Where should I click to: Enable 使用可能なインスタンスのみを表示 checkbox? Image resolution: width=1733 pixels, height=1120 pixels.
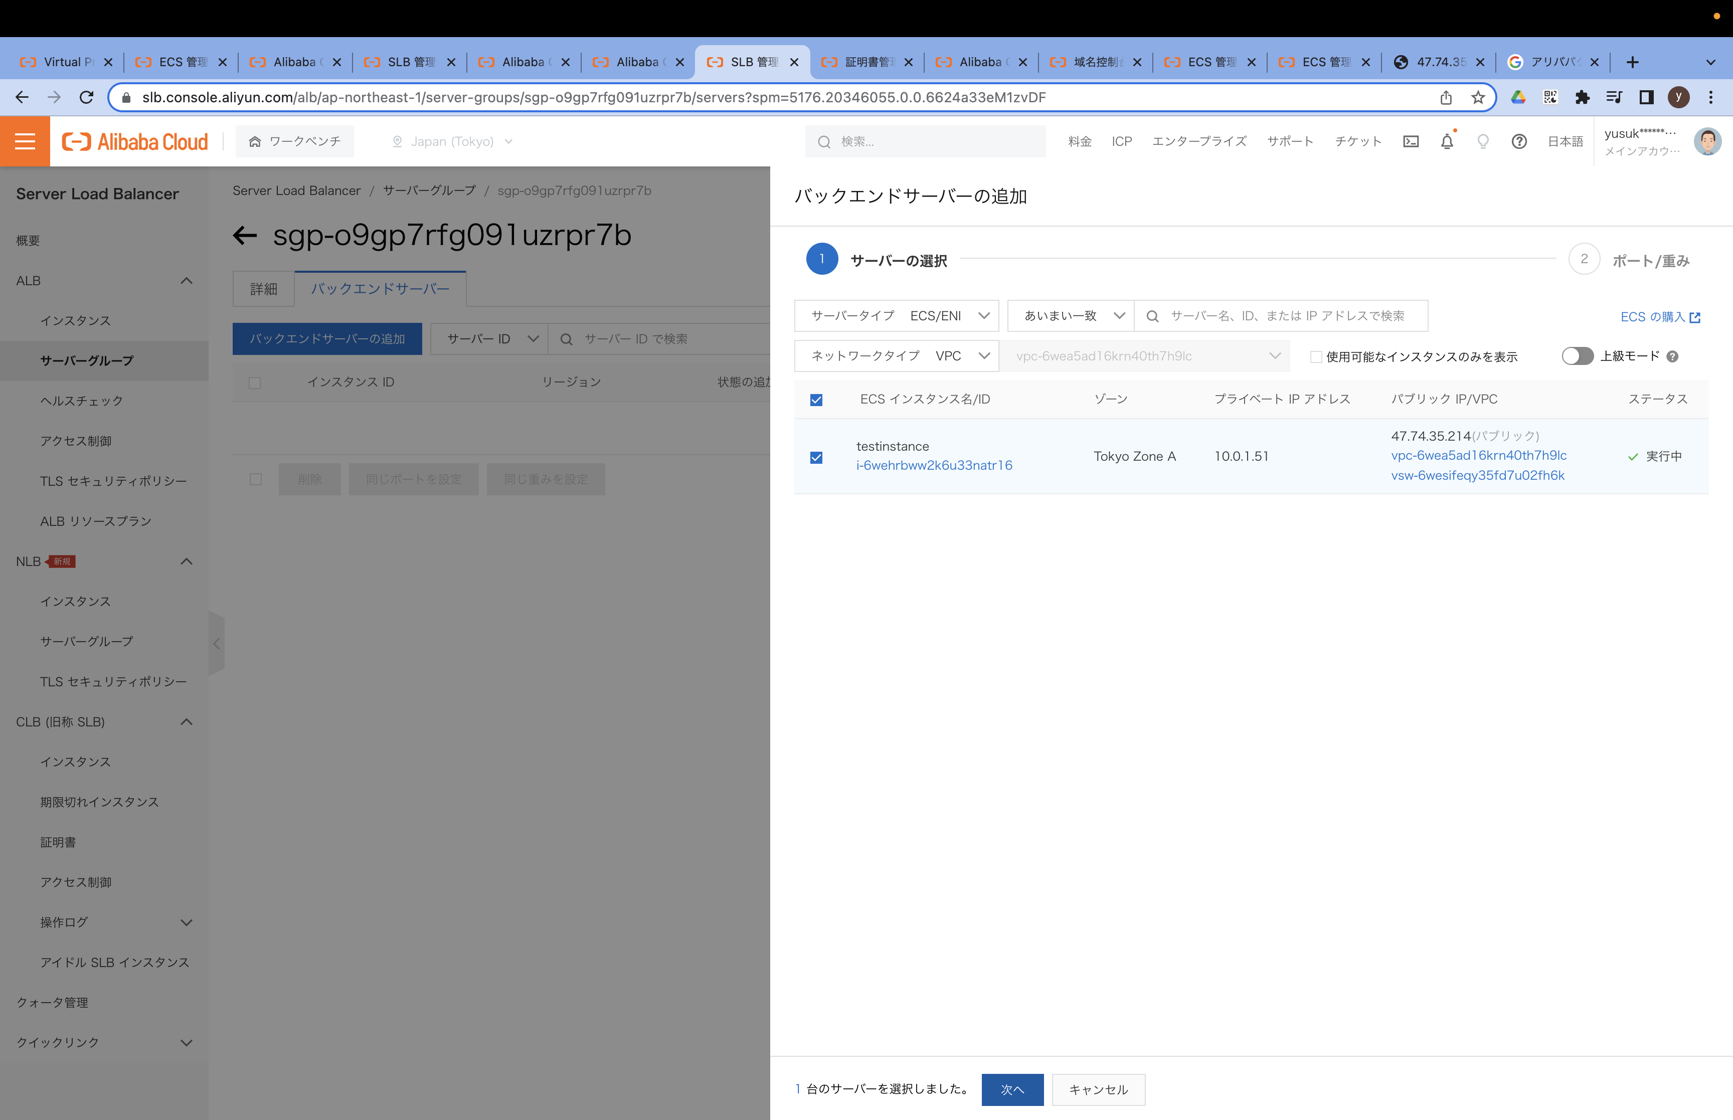tap(1316, 356)
